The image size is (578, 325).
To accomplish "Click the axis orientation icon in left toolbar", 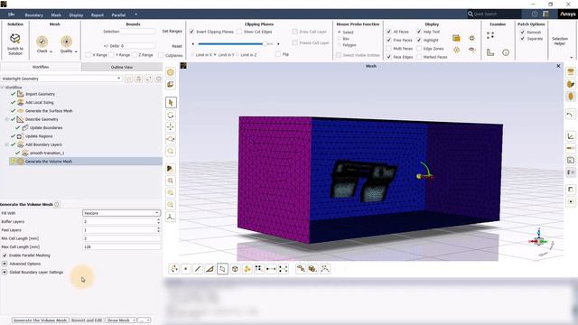I will (x=171, y=217).
